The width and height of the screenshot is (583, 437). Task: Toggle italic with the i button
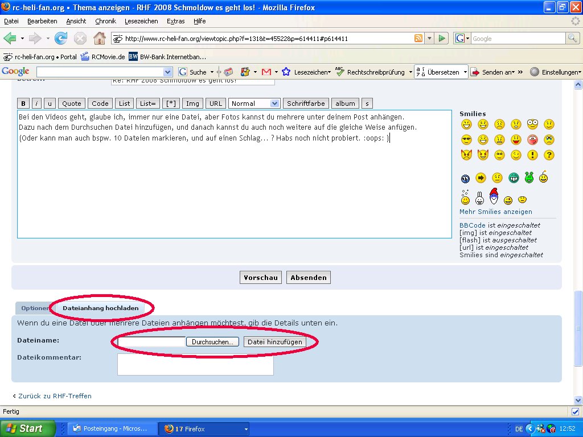[36, 104]
